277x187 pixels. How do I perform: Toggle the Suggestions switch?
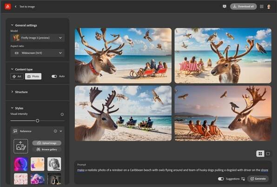(221, 179)
